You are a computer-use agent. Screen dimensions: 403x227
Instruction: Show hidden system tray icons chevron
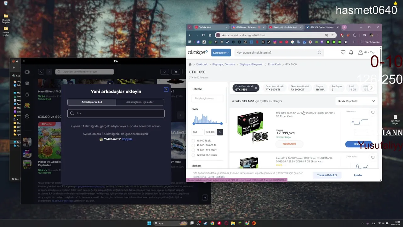[x=362, y=223]
